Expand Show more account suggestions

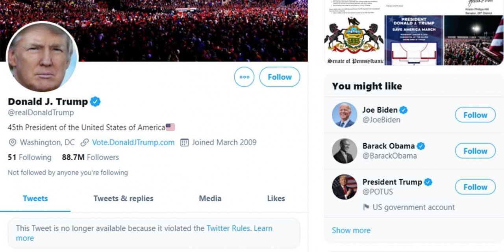351,230
